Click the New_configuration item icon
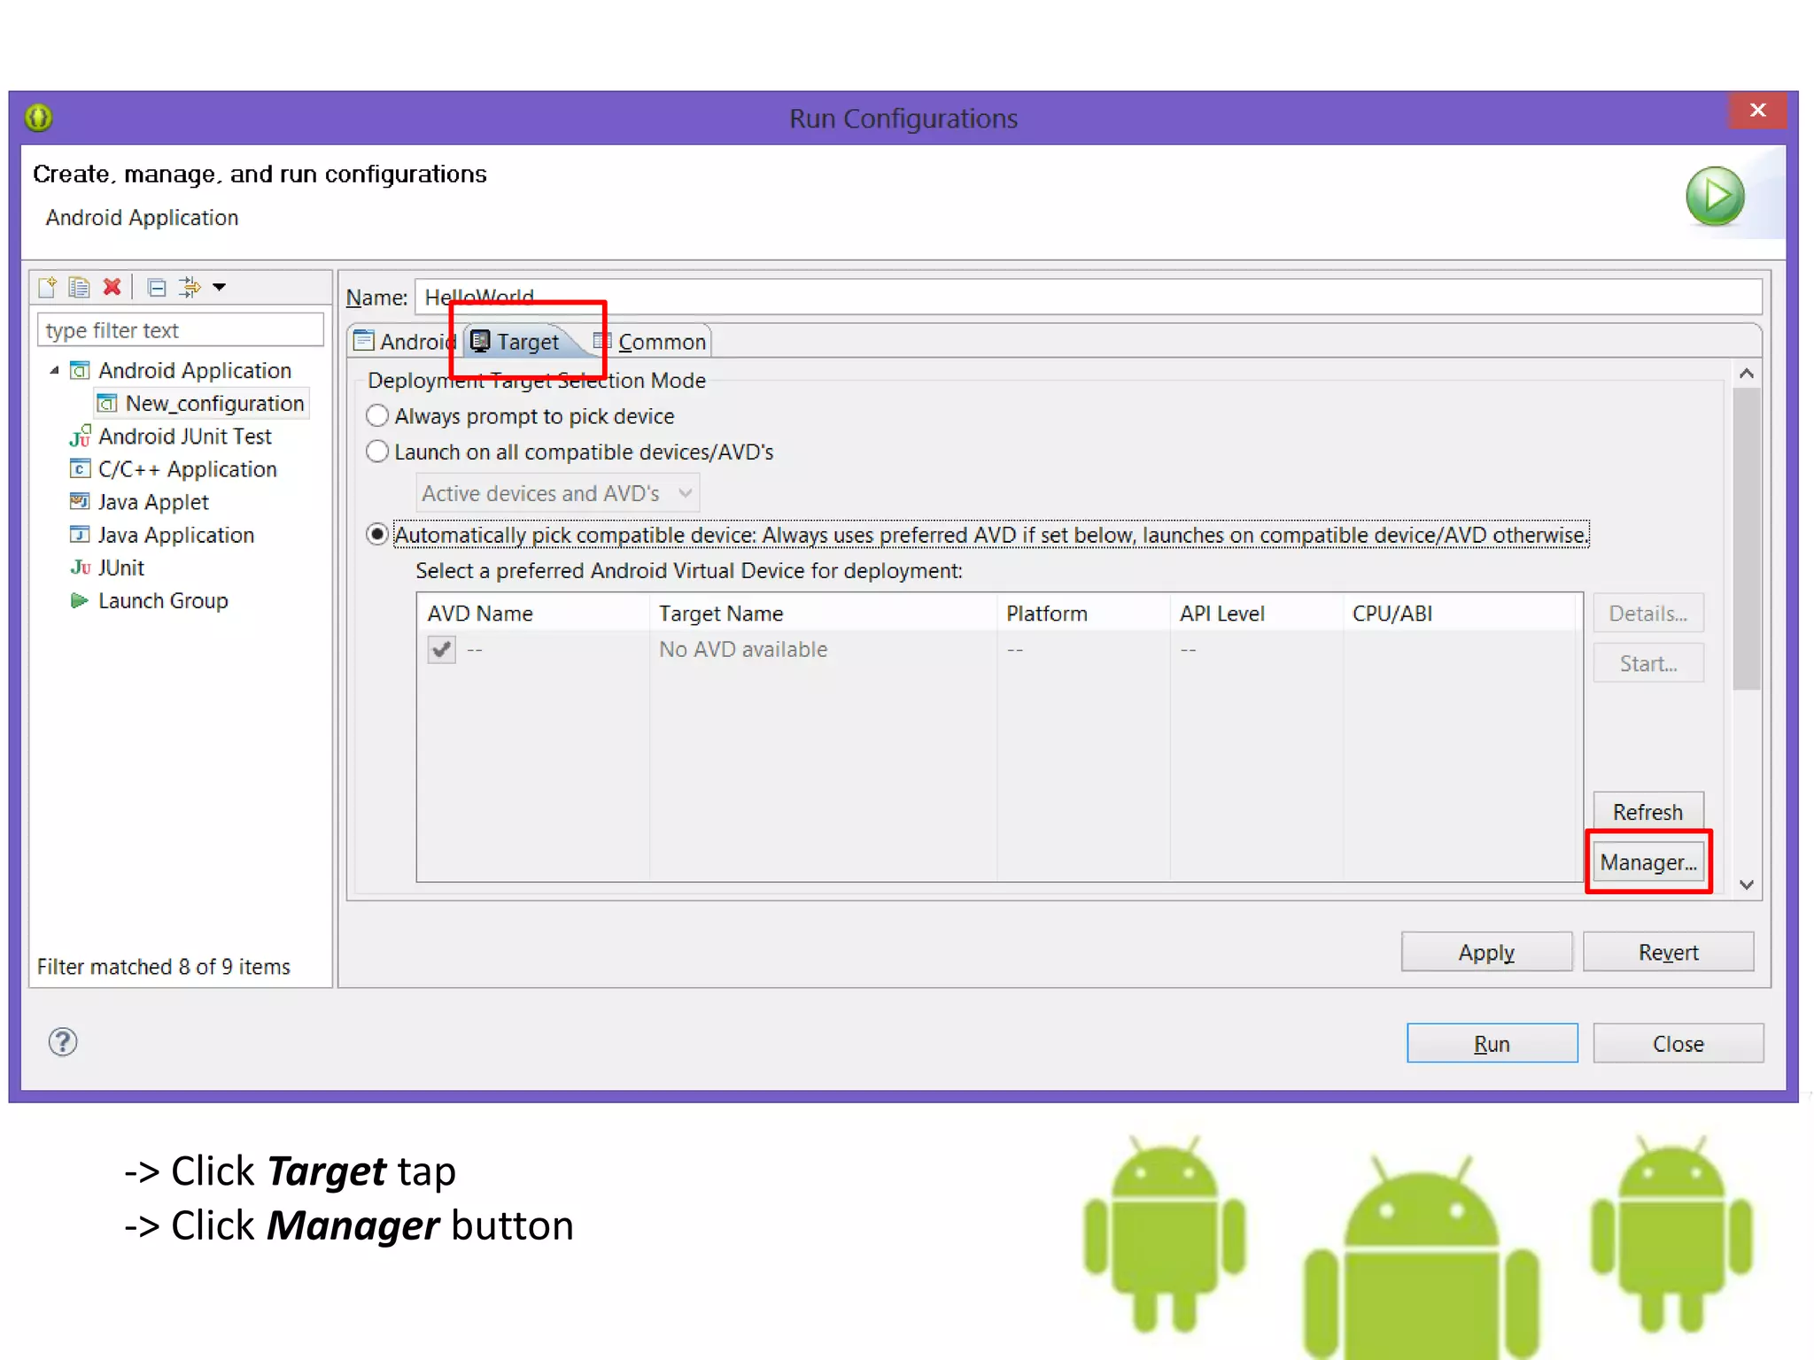The image size is (1814, 1360). 107,404
